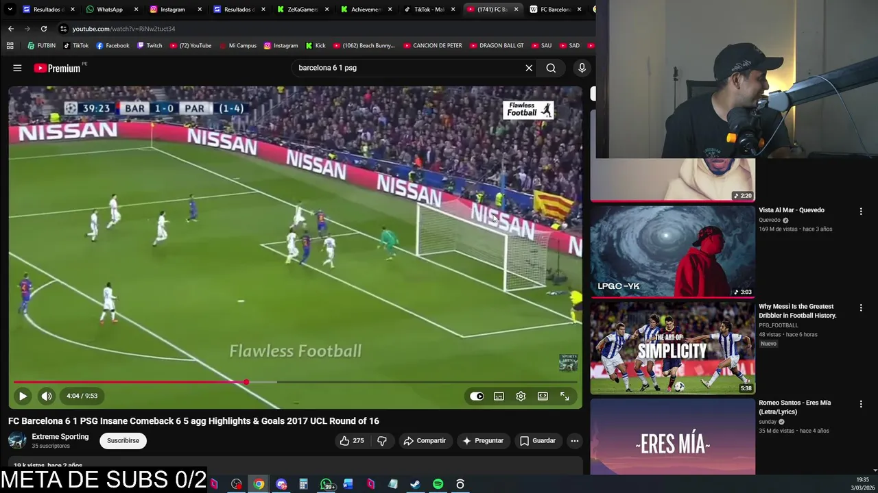Click title Why Messi Is the Greatest Dribbler
The width and height of the screenshot is (878, 493).
coord(797,311)
